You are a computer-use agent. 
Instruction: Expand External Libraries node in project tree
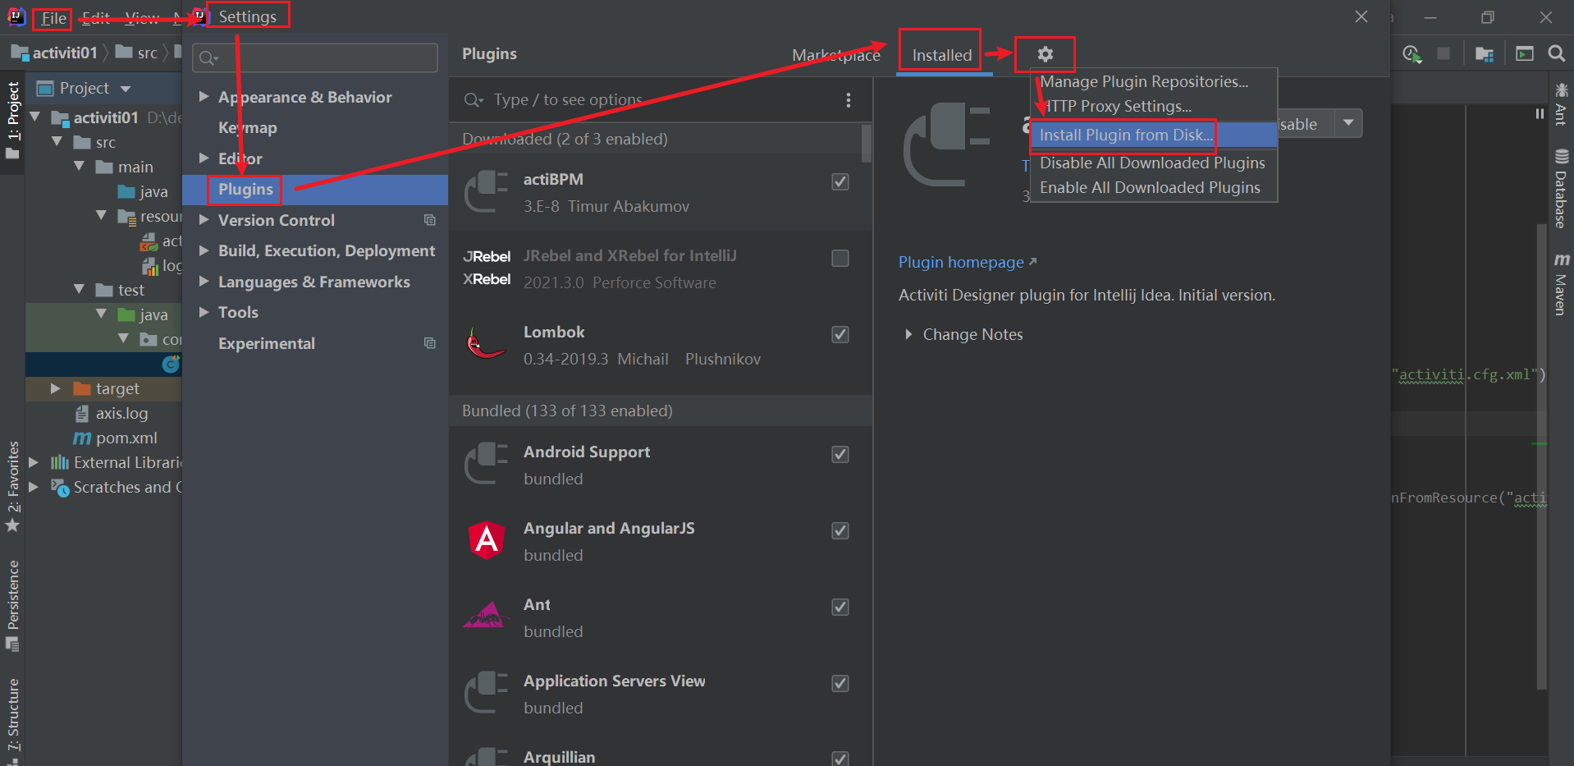[x=34, y=462]
